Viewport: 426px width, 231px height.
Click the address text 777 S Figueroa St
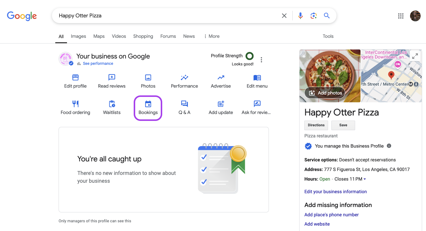367,169
